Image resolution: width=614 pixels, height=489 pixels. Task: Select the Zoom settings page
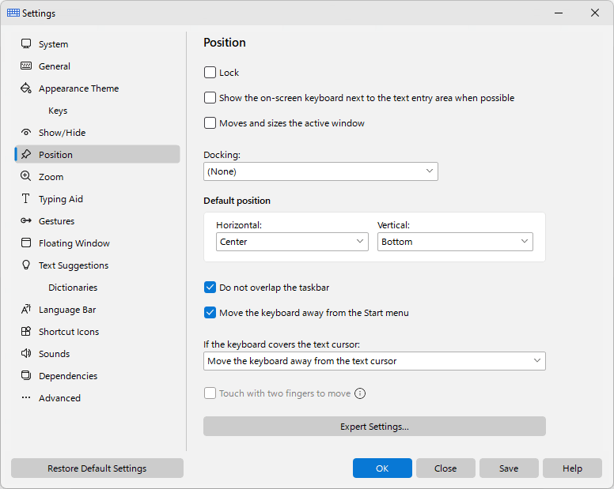pyautogui.click(x=97, y=177)
